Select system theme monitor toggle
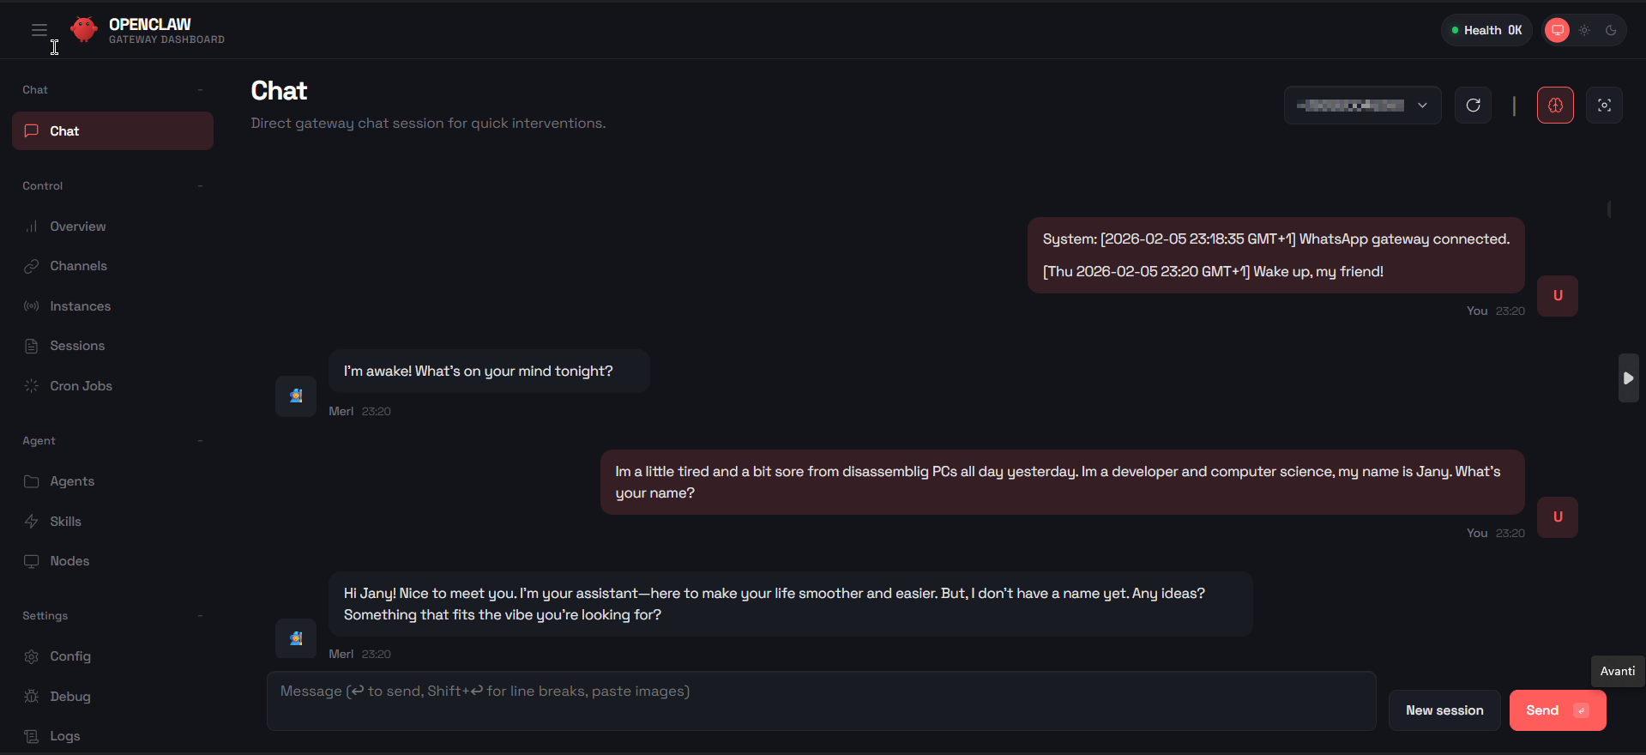 point(1558,30)
